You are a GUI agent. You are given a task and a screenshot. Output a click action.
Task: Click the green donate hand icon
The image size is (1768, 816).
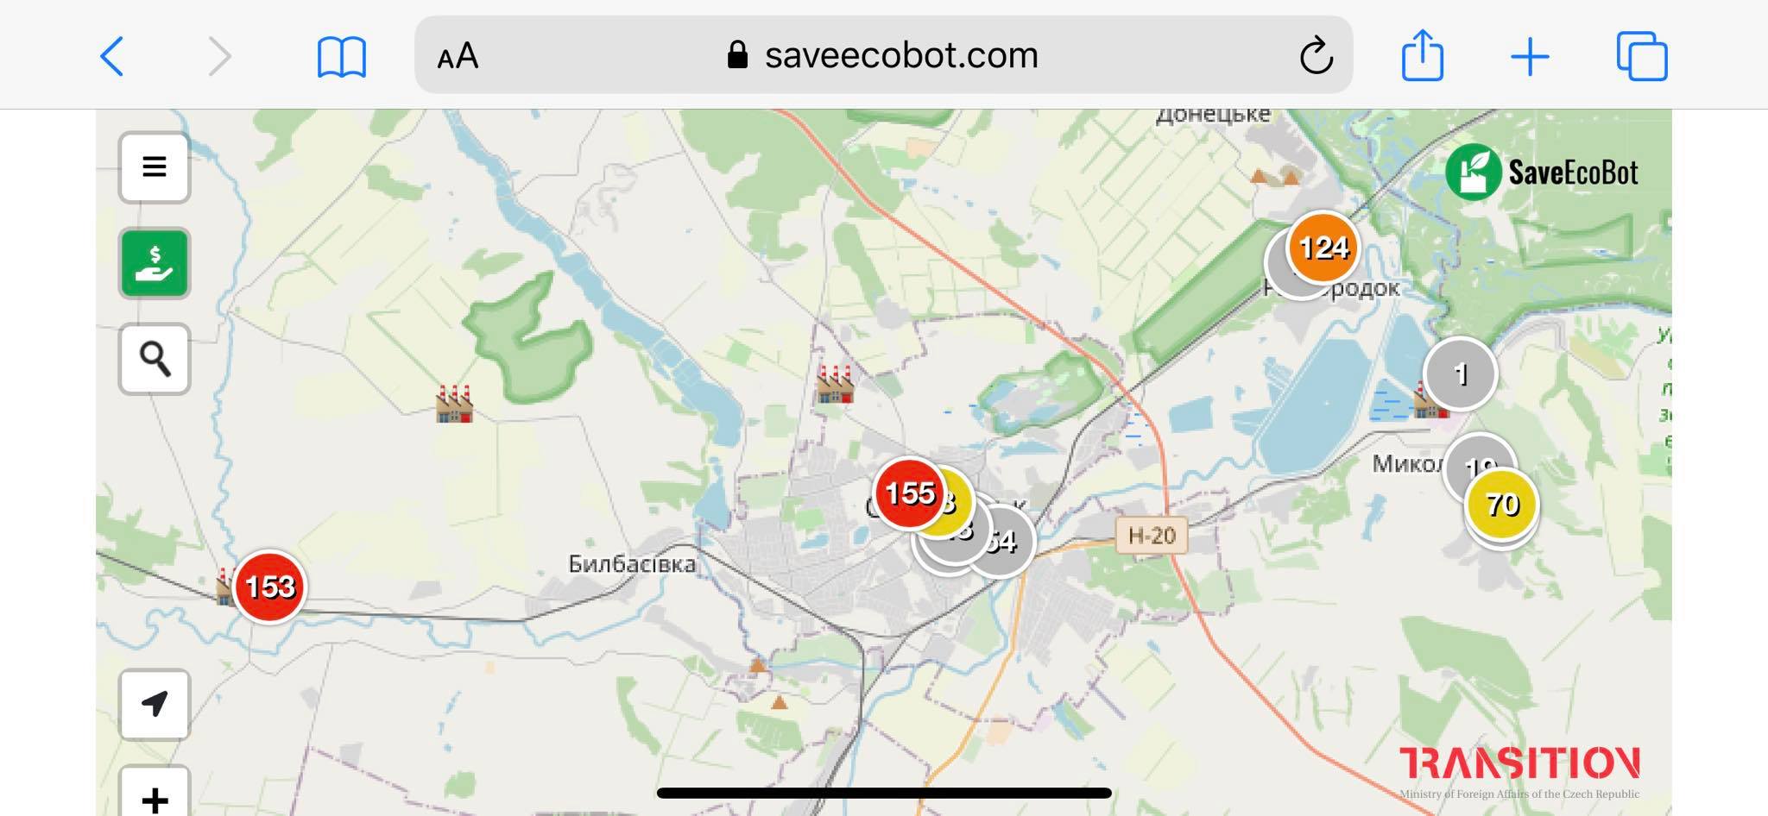[x=155, y=263]
